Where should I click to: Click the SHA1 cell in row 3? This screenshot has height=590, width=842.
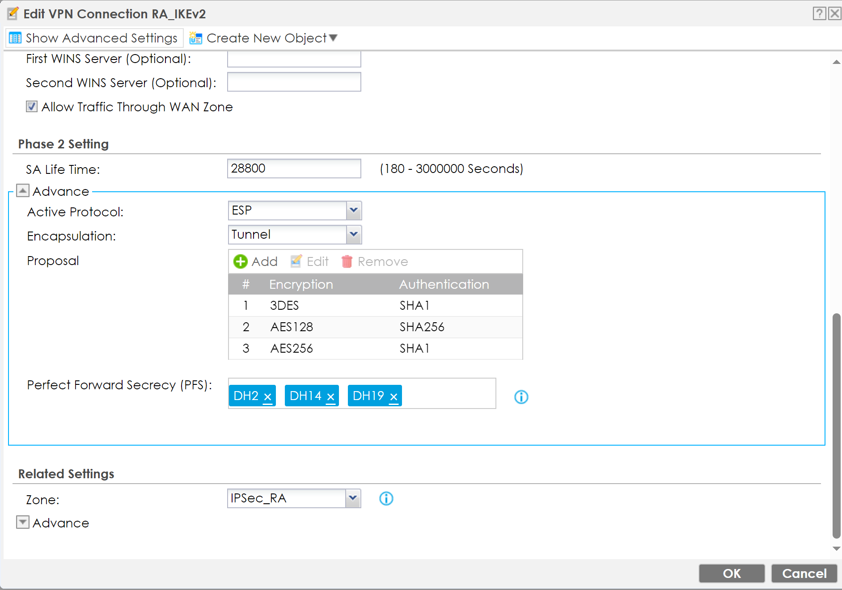point(415,349)
